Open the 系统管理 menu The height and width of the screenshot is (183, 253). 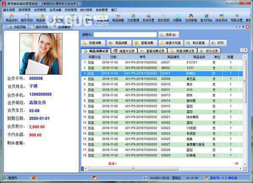(x=102, y=10)
